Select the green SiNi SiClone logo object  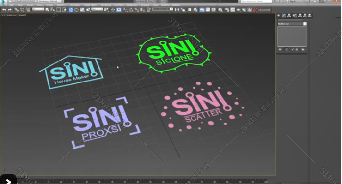[174, 53]
